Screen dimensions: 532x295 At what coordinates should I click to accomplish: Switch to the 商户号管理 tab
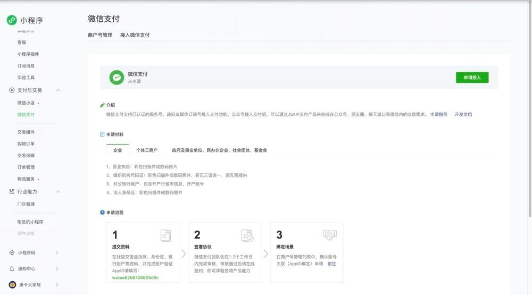(100, 35)
